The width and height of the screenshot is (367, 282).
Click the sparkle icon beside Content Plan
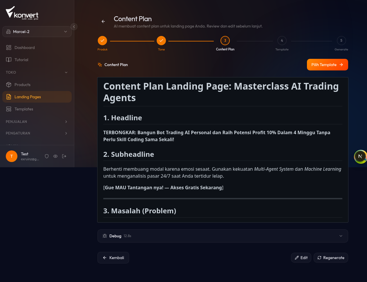click(100, 65)
